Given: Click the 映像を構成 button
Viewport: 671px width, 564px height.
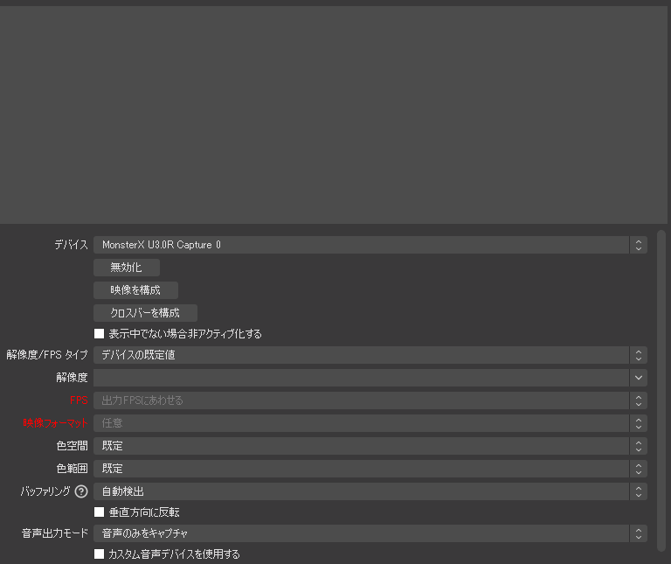Looking at the screenshot, I should (135, 290).
